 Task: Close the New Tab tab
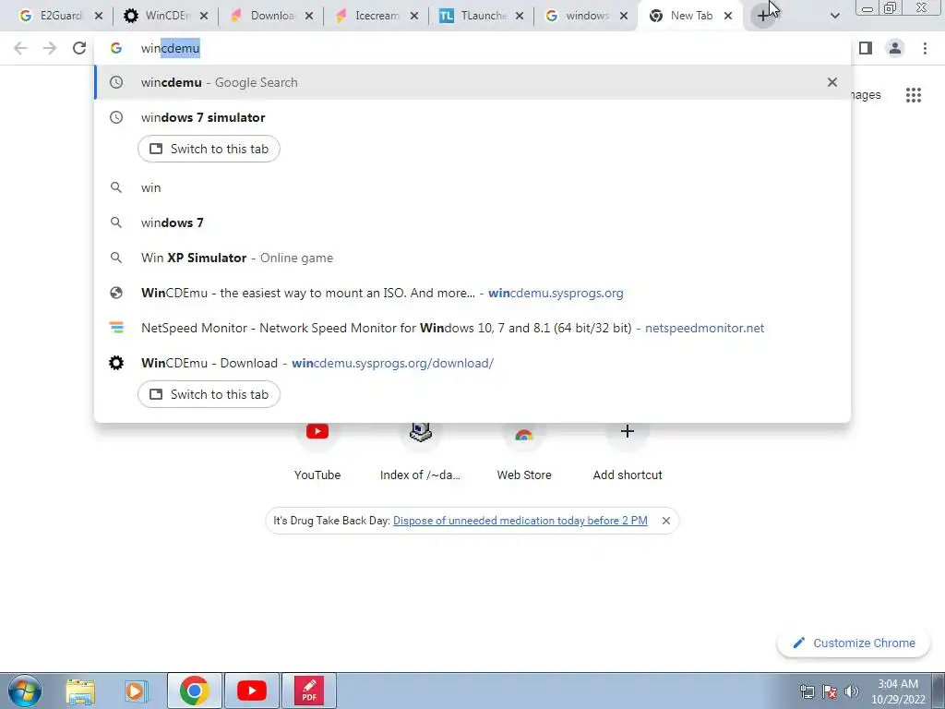tap(728, 16)
